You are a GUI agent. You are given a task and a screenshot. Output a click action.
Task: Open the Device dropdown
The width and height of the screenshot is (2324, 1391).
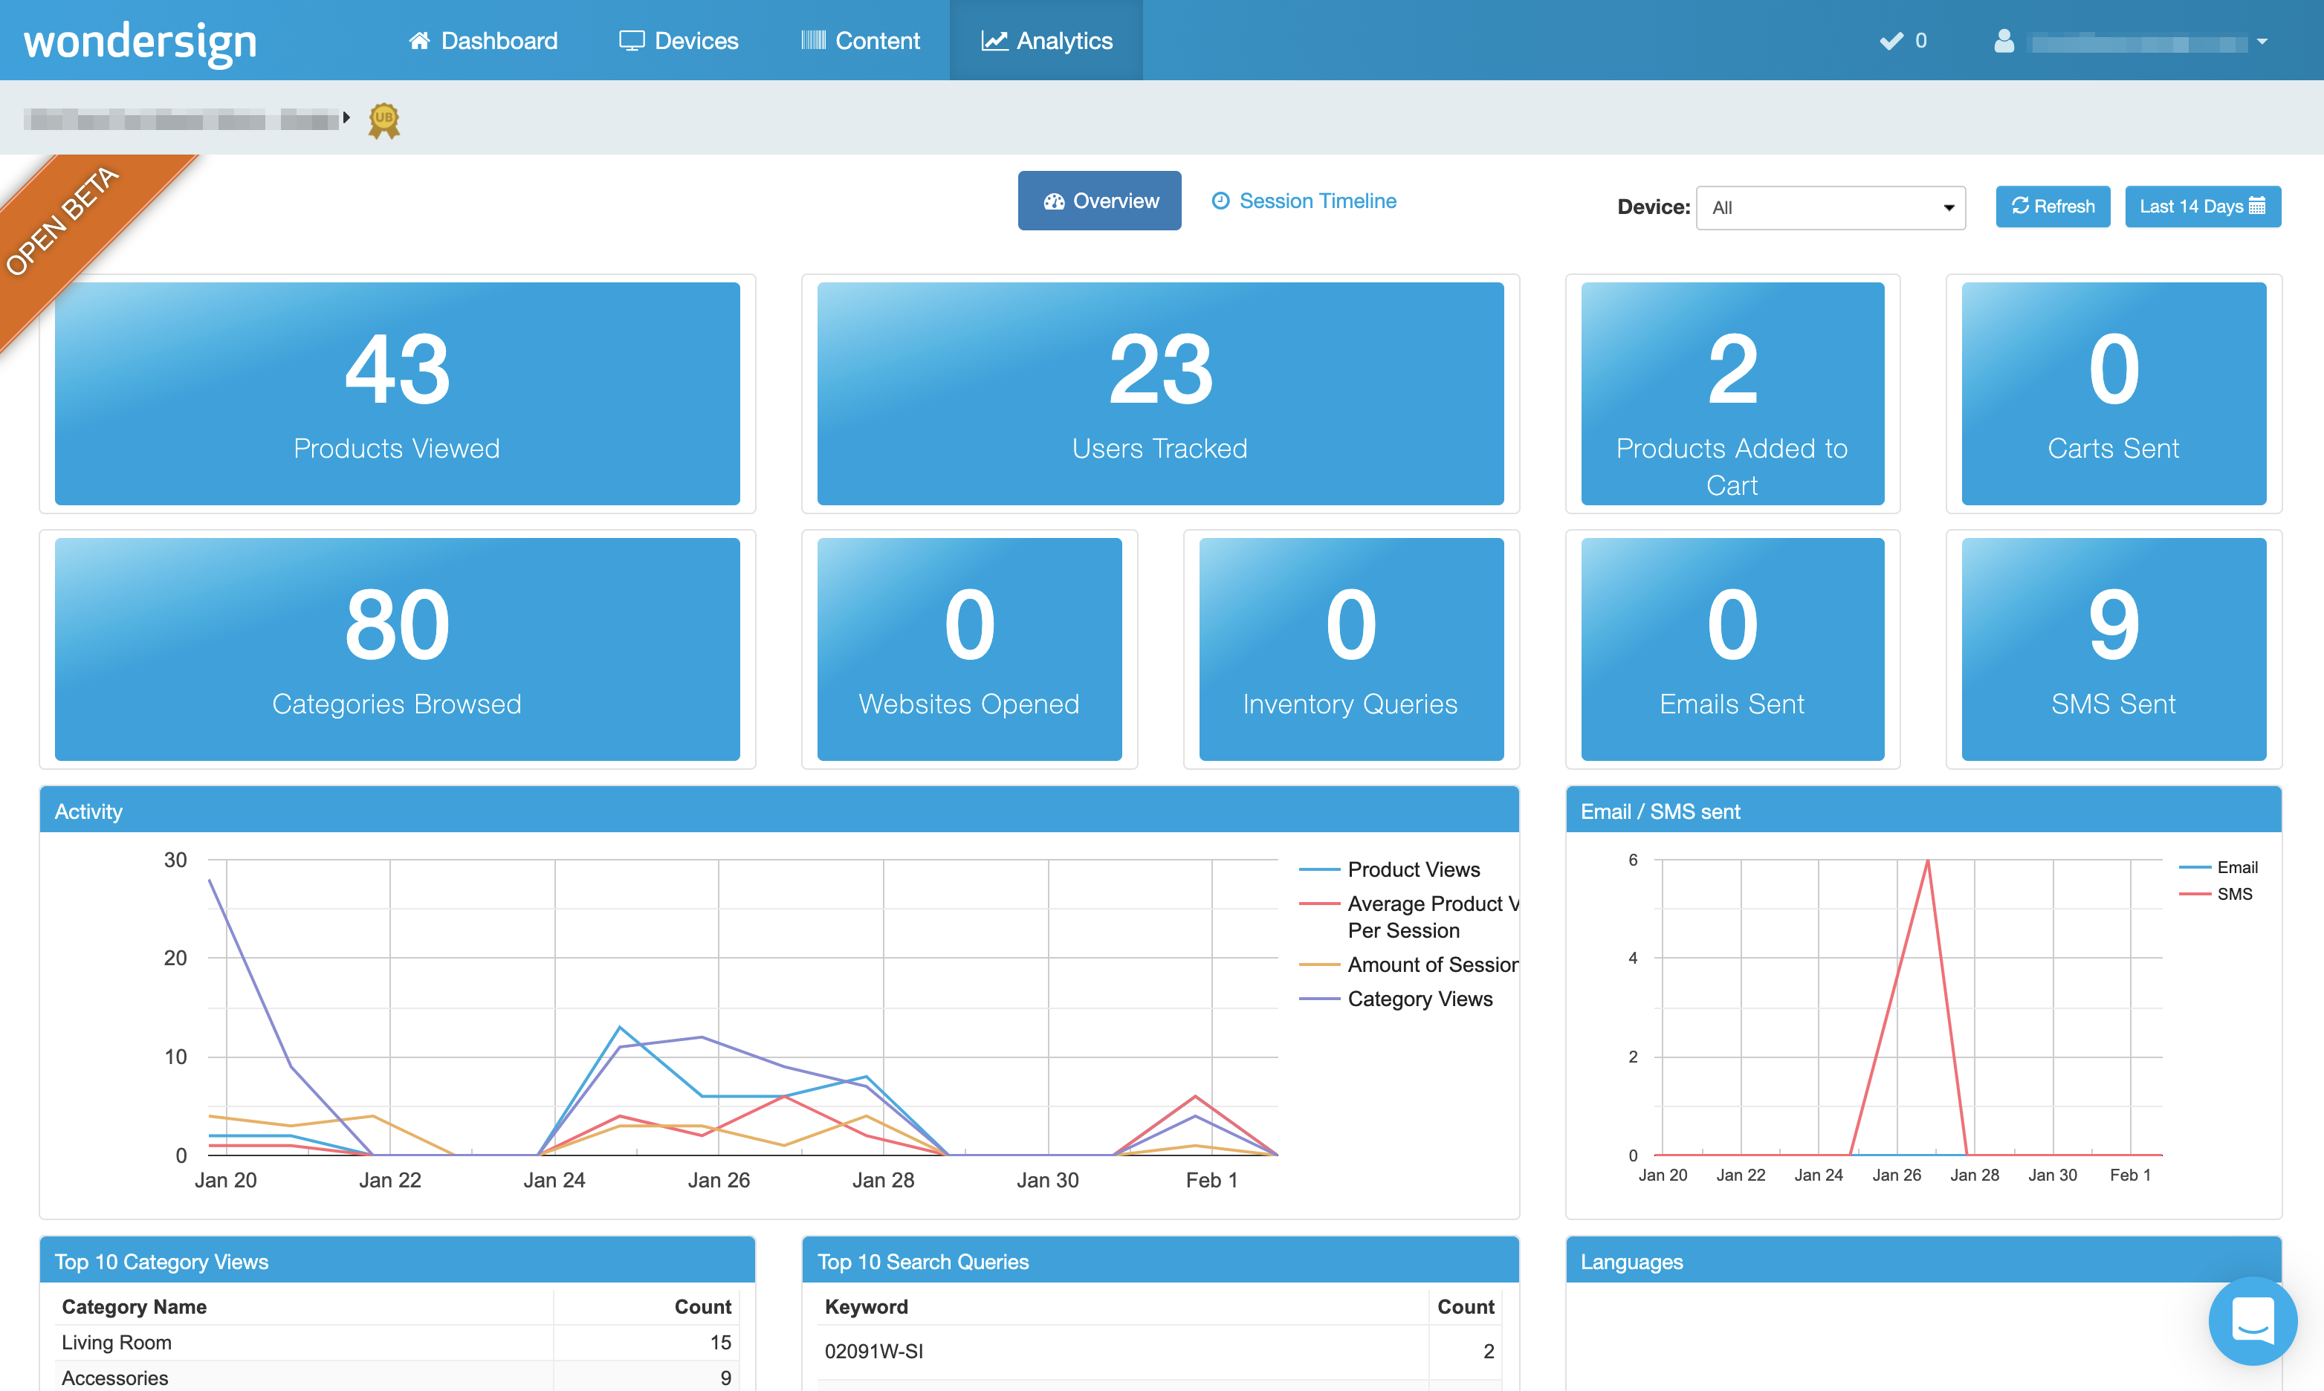click(x=1830, y=207)
